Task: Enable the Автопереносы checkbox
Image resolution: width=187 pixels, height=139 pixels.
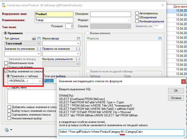Action: pos(137,13)
